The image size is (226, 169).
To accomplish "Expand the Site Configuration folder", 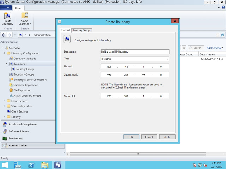I will [x=4, y=106].
